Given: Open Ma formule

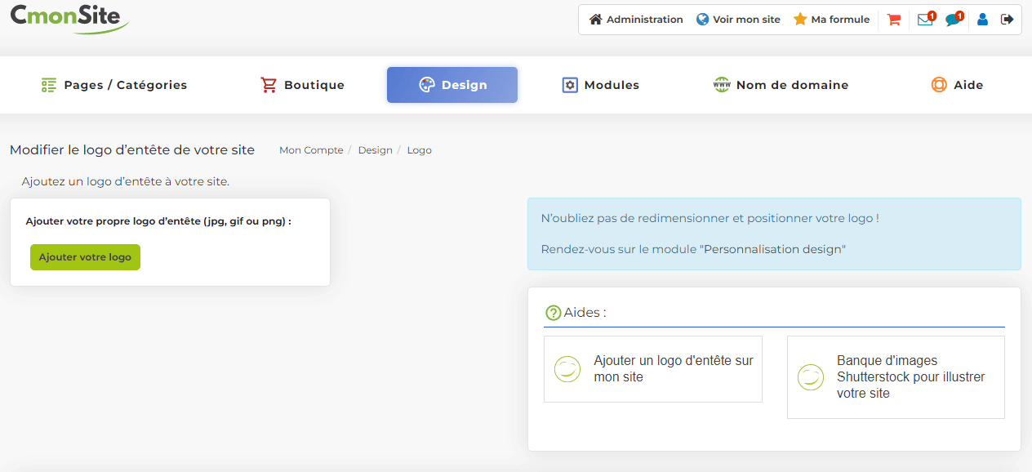Looking at the screenshot, I should (x=831, y=20).
